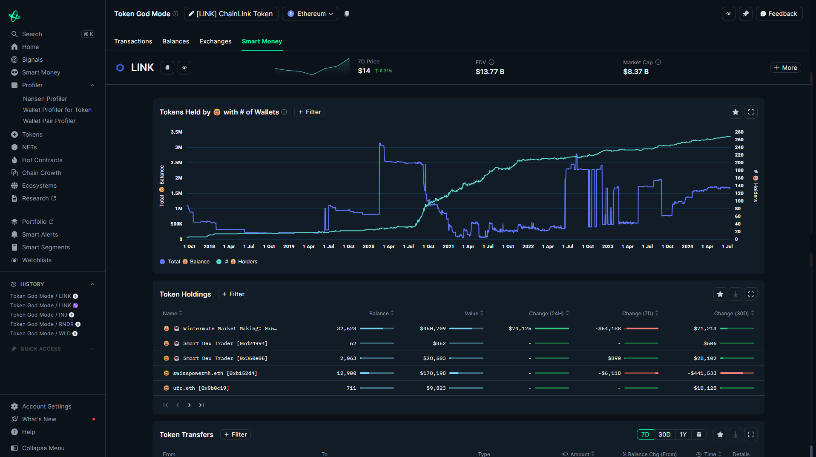Image resolution: width=816 pixels, height=457 pixels.
Task: Sort Token Holdings by Change (24H)
Action: point(549,313)
